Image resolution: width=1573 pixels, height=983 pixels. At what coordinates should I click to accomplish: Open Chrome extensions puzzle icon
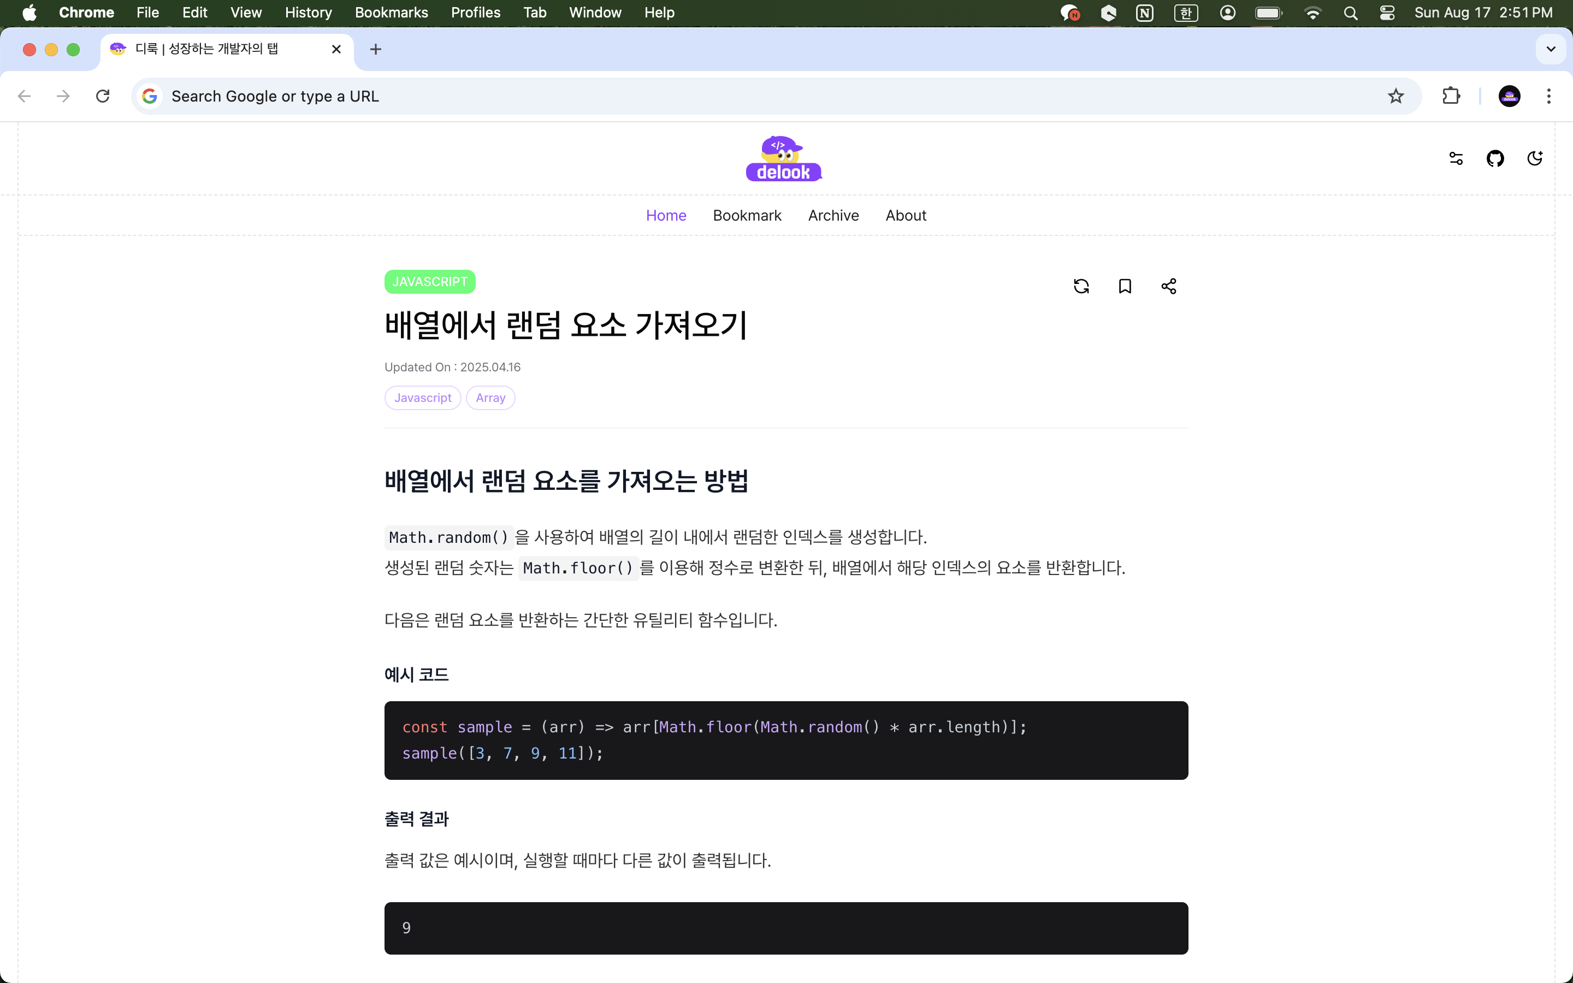1451,96
